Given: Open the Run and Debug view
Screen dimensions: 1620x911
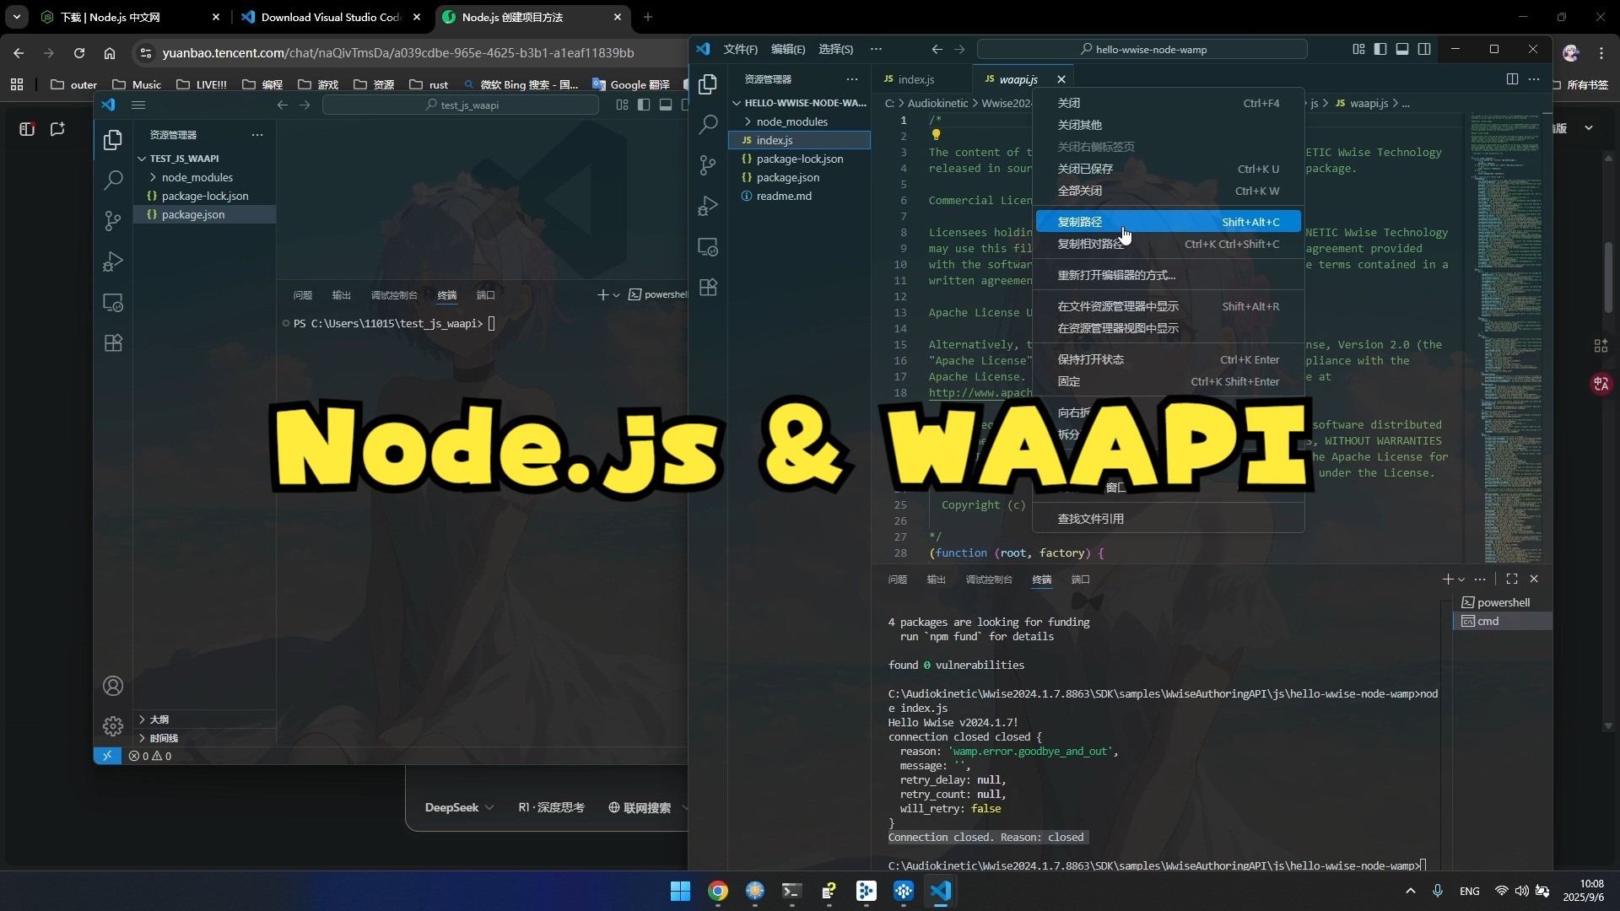Looking at the screenshot, I should coord(709,205).
